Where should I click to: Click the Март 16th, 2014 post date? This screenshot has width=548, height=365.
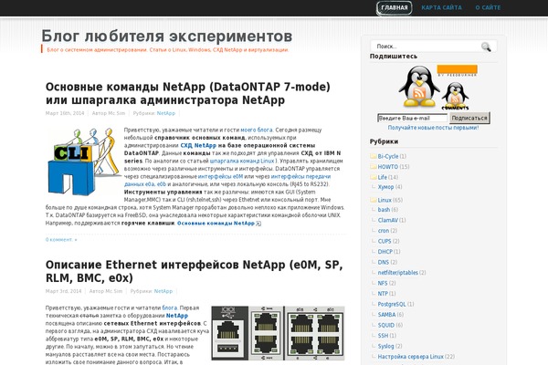click(x=65, y=113)
